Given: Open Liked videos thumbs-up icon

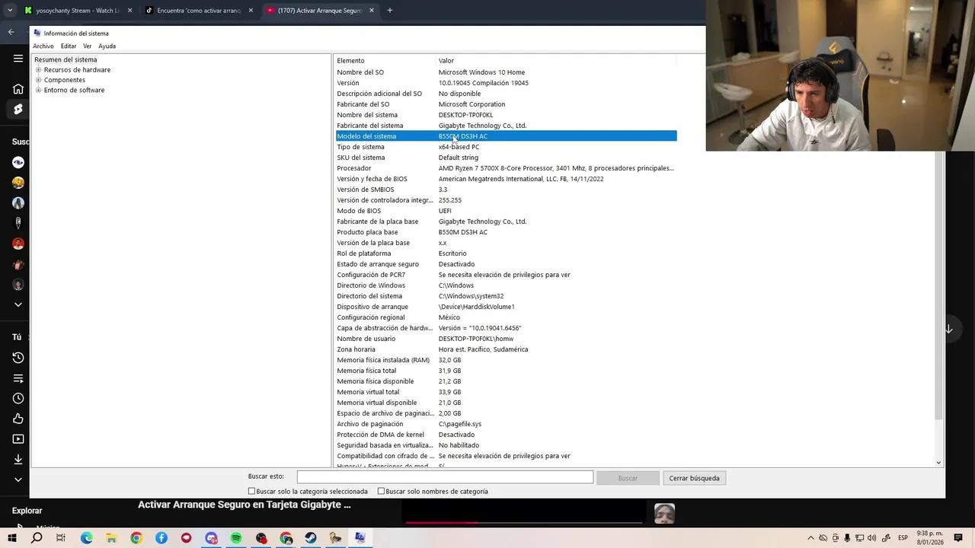Looking at the screenshot, I should (x=18, y=419).
